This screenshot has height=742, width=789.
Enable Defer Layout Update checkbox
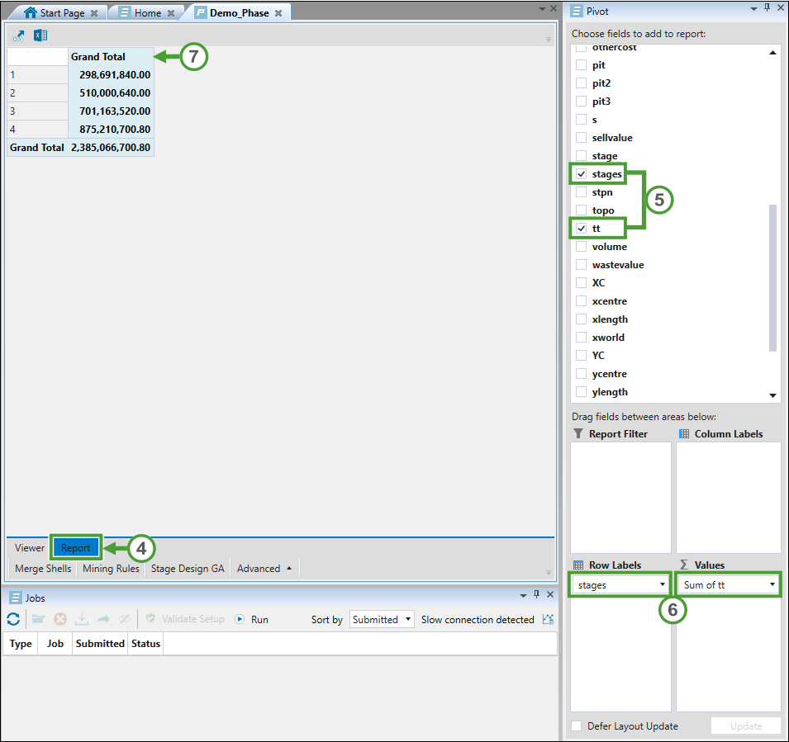coord(577,726)
